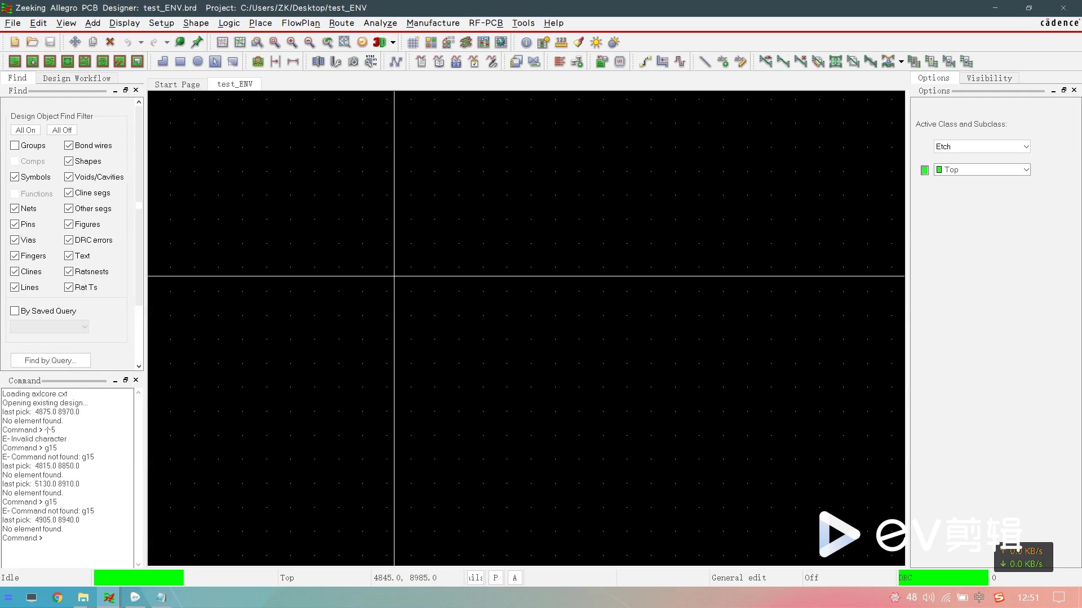
Task: Click All On button in filter
Action: click(26, 130)
